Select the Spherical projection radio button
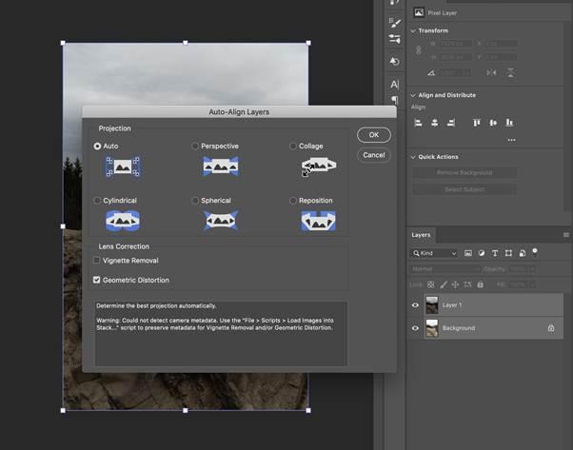 [195, 201]
